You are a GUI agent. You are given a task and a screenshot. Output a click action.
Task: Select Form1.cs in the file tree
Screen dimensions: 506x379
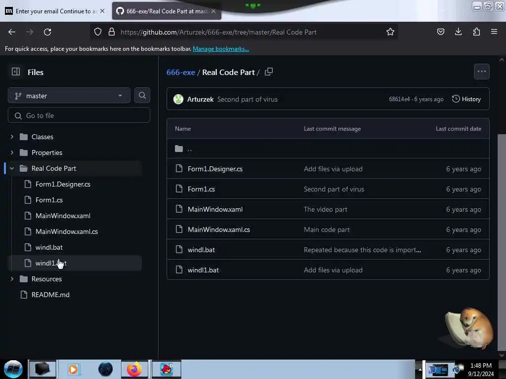tap(49, 200)
